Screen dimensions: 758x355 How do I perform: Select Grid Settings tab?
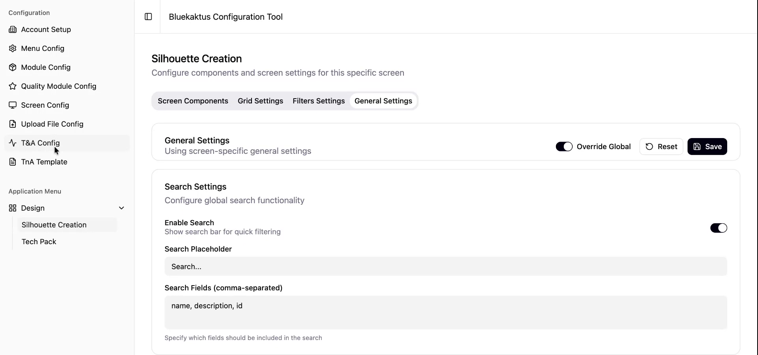[x=260, y=101]
